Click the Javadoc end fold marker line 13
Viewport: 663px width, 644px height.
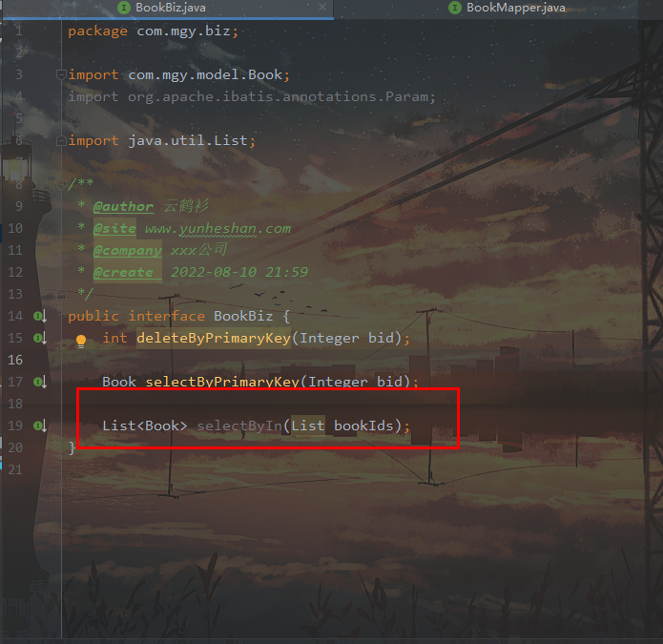[61, 294]
